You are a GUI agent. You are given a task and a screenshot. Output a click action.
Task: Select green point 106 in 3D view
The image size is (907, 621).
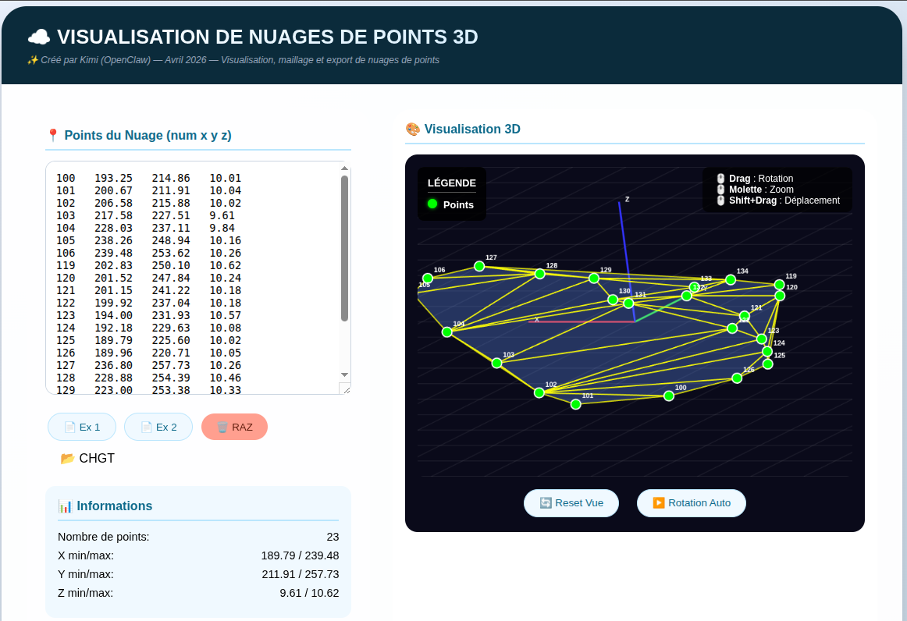point(428,279)
